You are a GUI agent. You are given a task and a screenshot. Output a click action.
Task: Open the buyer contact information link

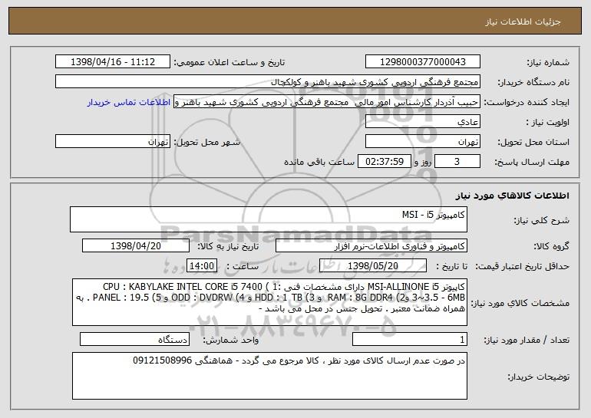(129, 103)
